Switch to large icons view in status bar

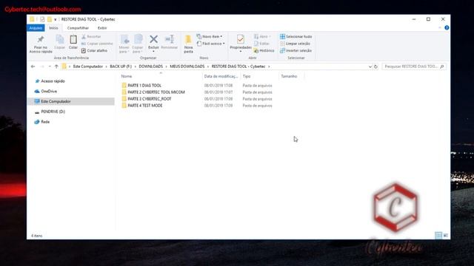click(x=446, y=236)
